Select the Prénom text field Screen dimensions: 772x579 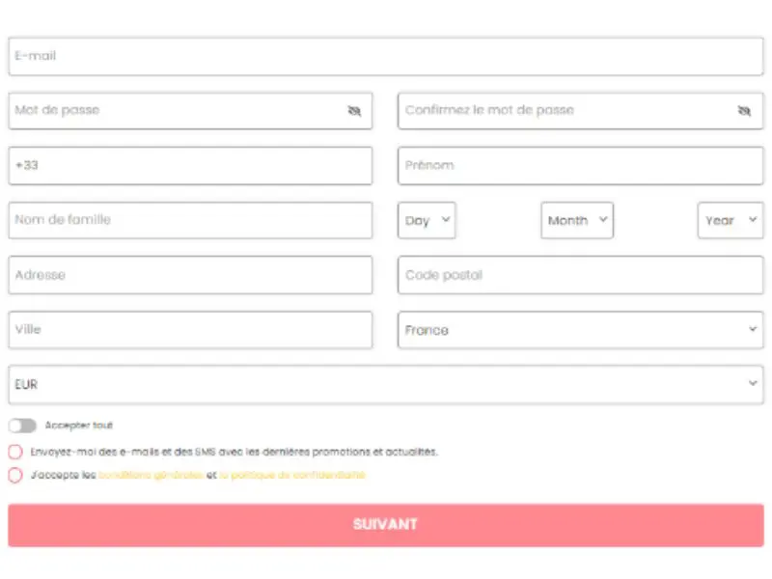click(581, 166)
